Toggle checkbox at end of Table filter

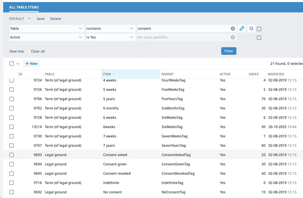coord(259,29)
